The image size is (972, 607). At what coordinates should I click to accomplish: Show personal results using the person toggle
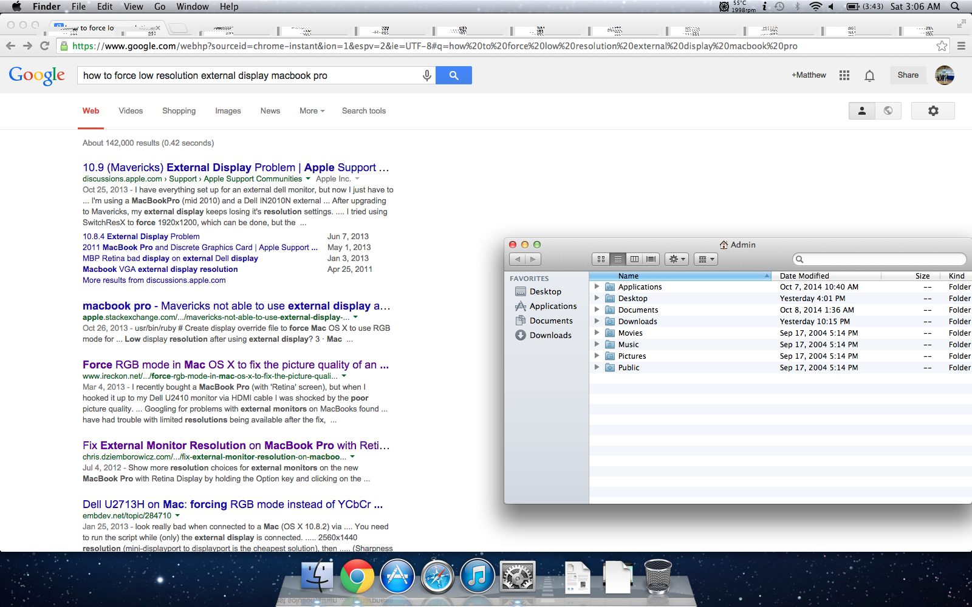click(862, 110)
